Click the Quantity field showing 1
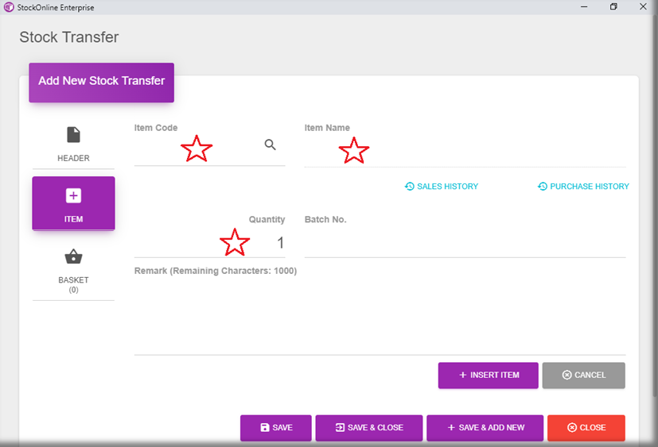658x447 pixels. pos(209,243)
